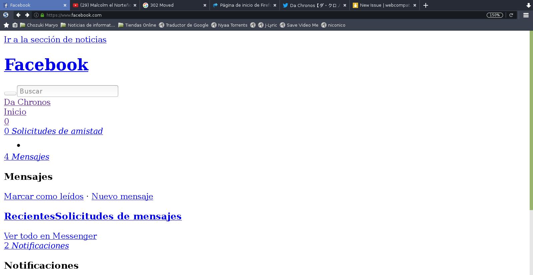This screenshot has width=533, height=275.
Task: Open the Tiendas Online bookmark folder
Action: [137, 25]
